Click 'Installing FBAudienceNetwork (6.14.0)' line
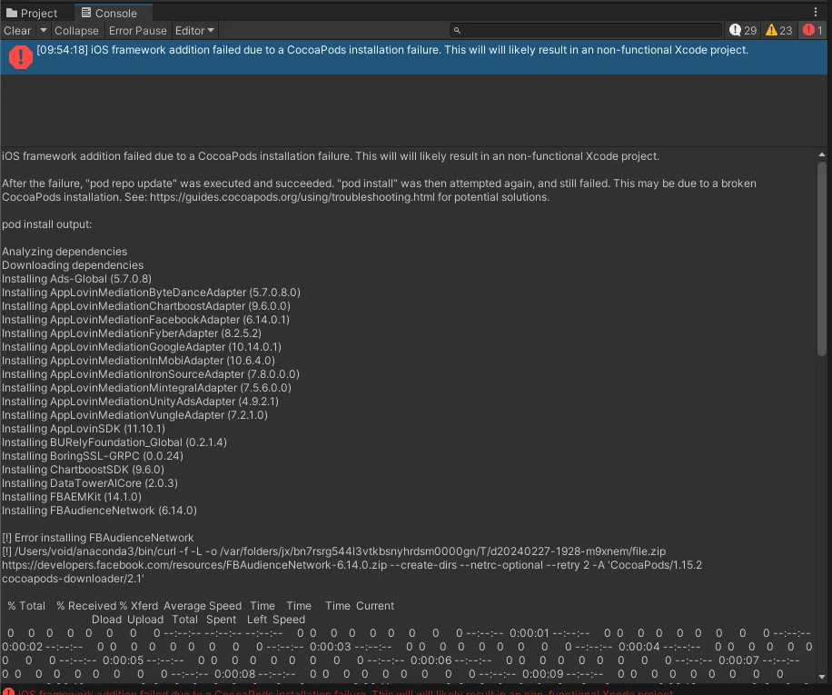 (x=99, y=511)
